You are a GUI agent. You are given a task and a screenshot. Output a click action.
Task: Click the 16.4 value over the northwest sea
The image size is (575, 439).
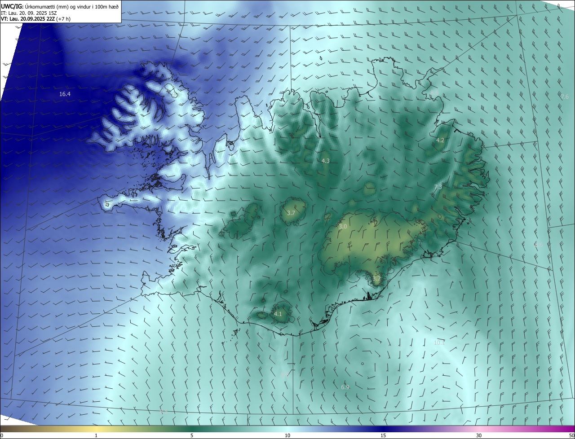click(65, 94)
